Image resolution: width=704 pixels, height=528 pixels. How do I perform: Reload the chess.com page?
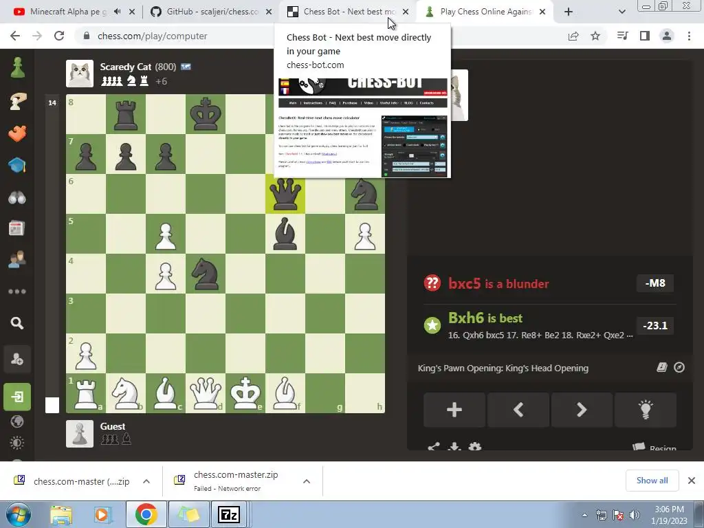point(59,36)
